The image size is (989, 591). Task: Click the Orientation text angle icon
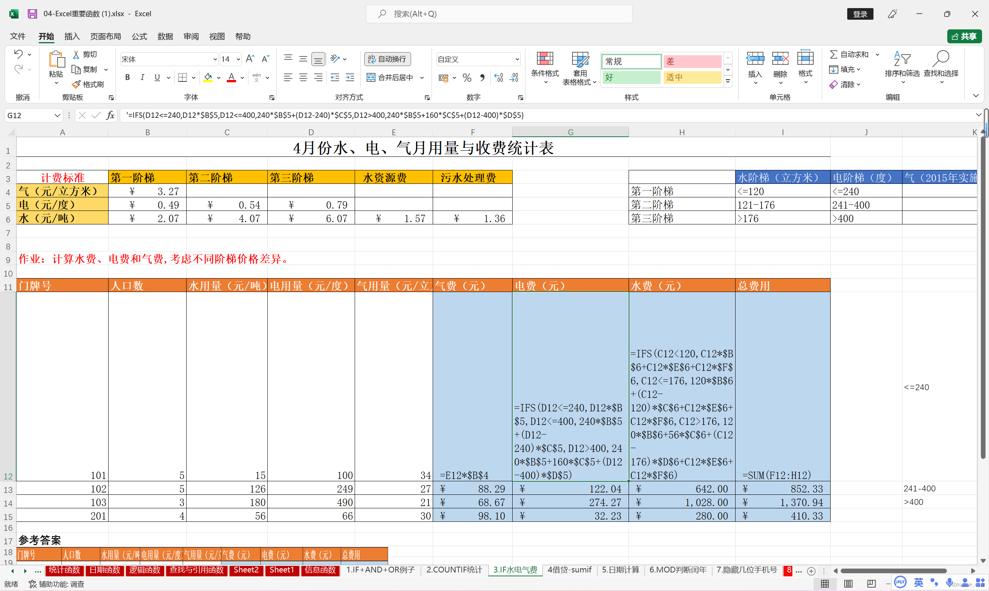tap(335, 59)
